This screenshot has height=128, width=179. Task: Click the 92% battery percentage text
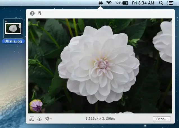pos(118,3)
